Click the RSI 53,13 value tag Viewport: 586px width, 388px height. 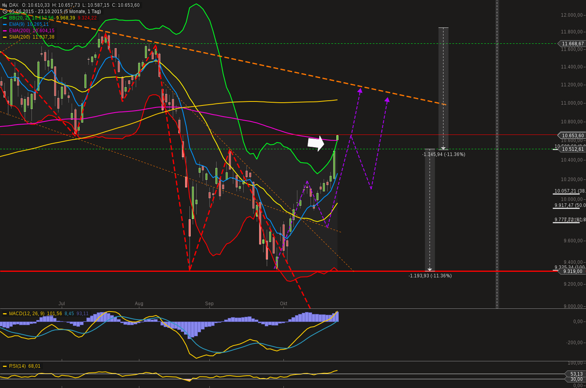575,374
